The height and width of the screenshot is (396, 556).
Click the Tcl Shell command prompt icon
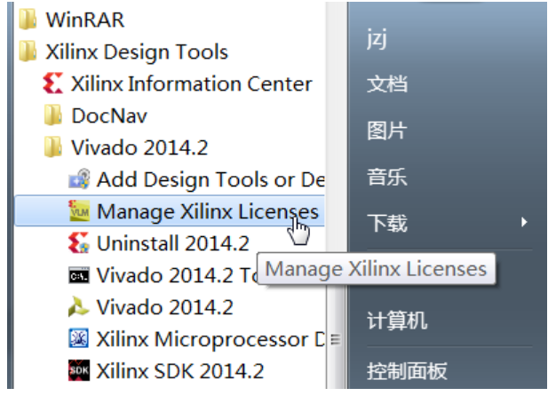pos(79,275)
